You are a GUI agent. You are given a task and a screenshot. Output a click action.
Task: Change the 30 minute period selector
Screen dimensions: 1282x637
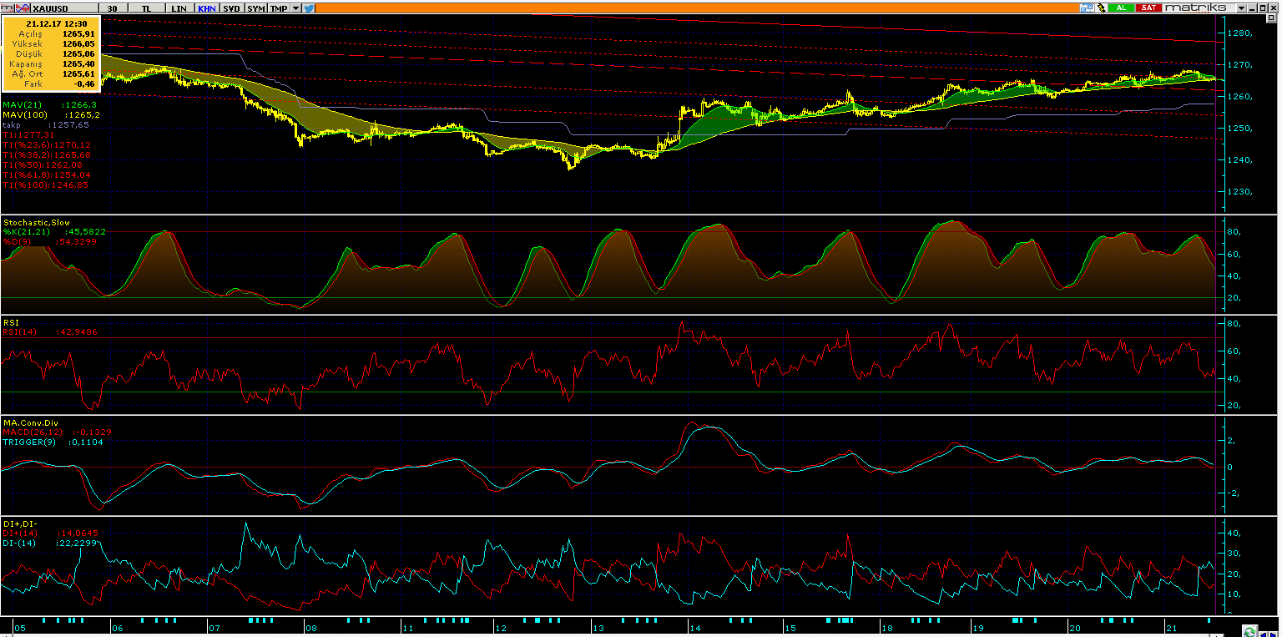[113, 8]
